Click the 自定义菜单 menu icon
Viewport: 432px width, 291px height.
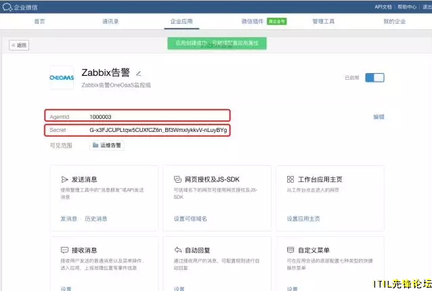pyautogui.click(x=290, y=250)
